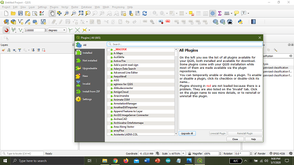
Task: Toggle the scale lock icon
Action: click(189, 153)
